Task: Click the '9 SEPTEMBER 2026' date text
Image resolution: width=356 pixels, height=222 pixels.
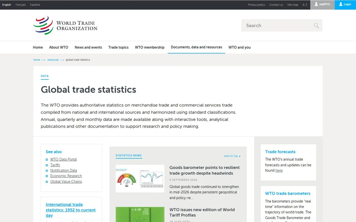Action: (x=183, y=180)
